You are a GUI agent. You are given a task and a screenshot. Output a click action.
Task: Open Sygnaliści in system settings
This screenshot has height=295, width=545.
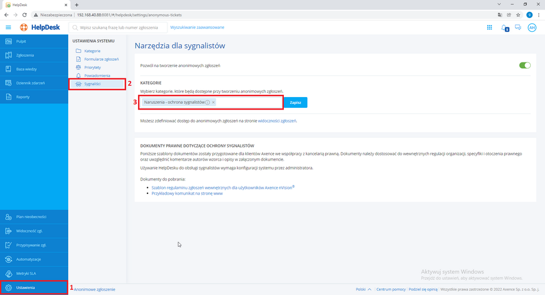93,83
